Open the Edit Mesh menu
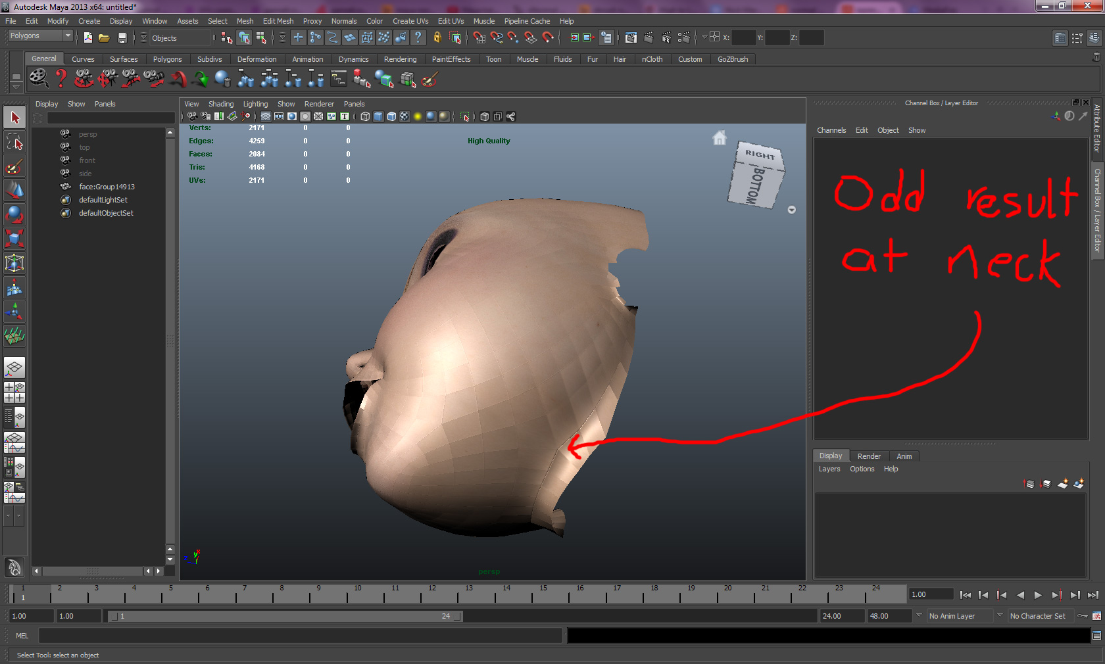Screen dimensions: 1105x664 pyautogui.click(x=278, y=21)
